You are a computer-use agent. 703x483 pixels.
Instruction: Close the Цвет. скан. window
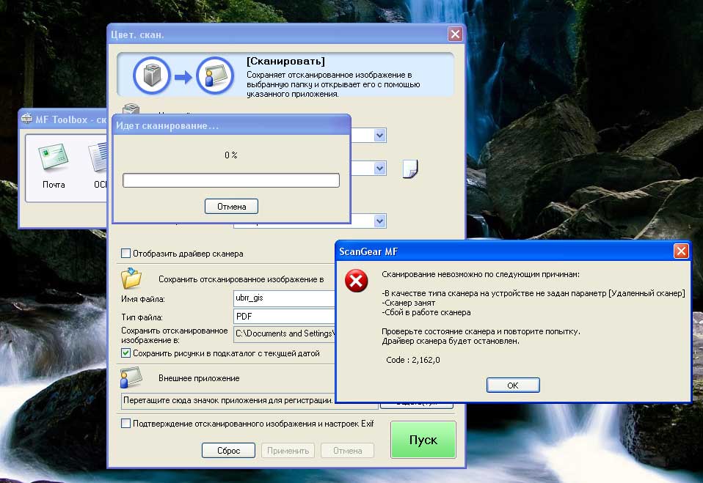point(455,34)
